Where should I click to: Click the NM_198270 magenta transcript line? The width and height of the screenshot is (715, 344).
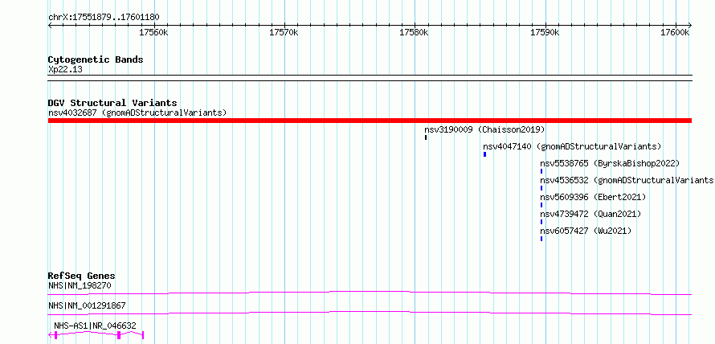point(370,293)
